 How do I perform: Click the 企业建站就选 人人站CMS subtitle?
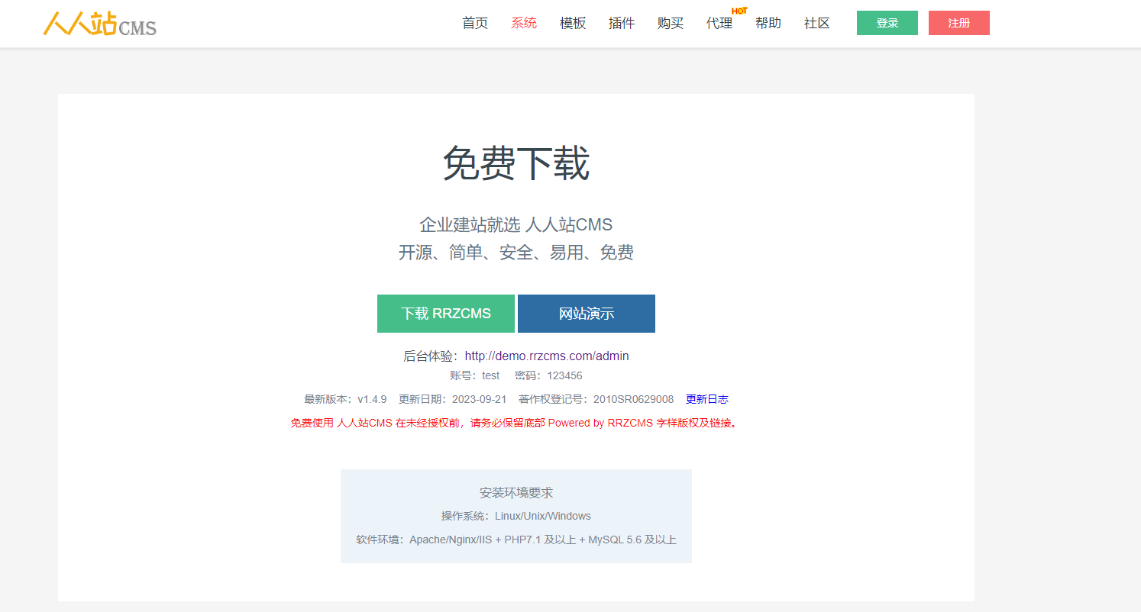pyautogui.click(x=516, y=224)
